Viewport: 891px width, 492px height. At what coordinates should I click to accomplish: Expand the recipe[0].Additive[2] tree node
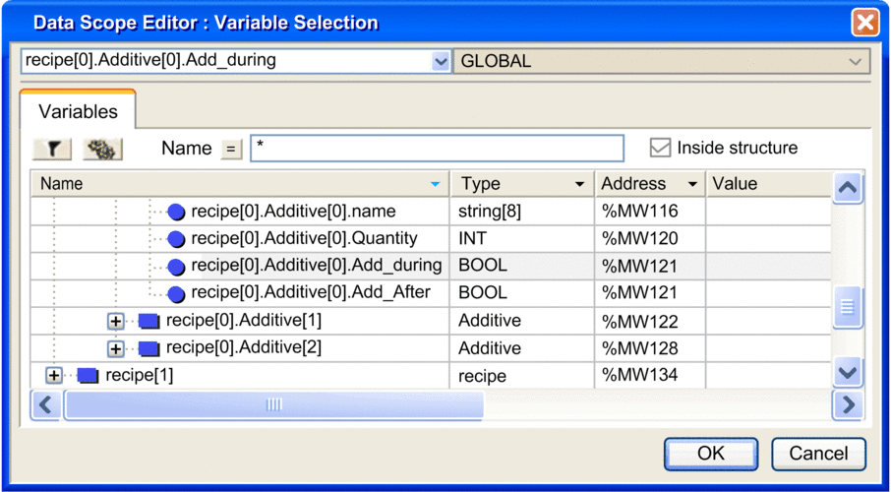coord(115,348)
